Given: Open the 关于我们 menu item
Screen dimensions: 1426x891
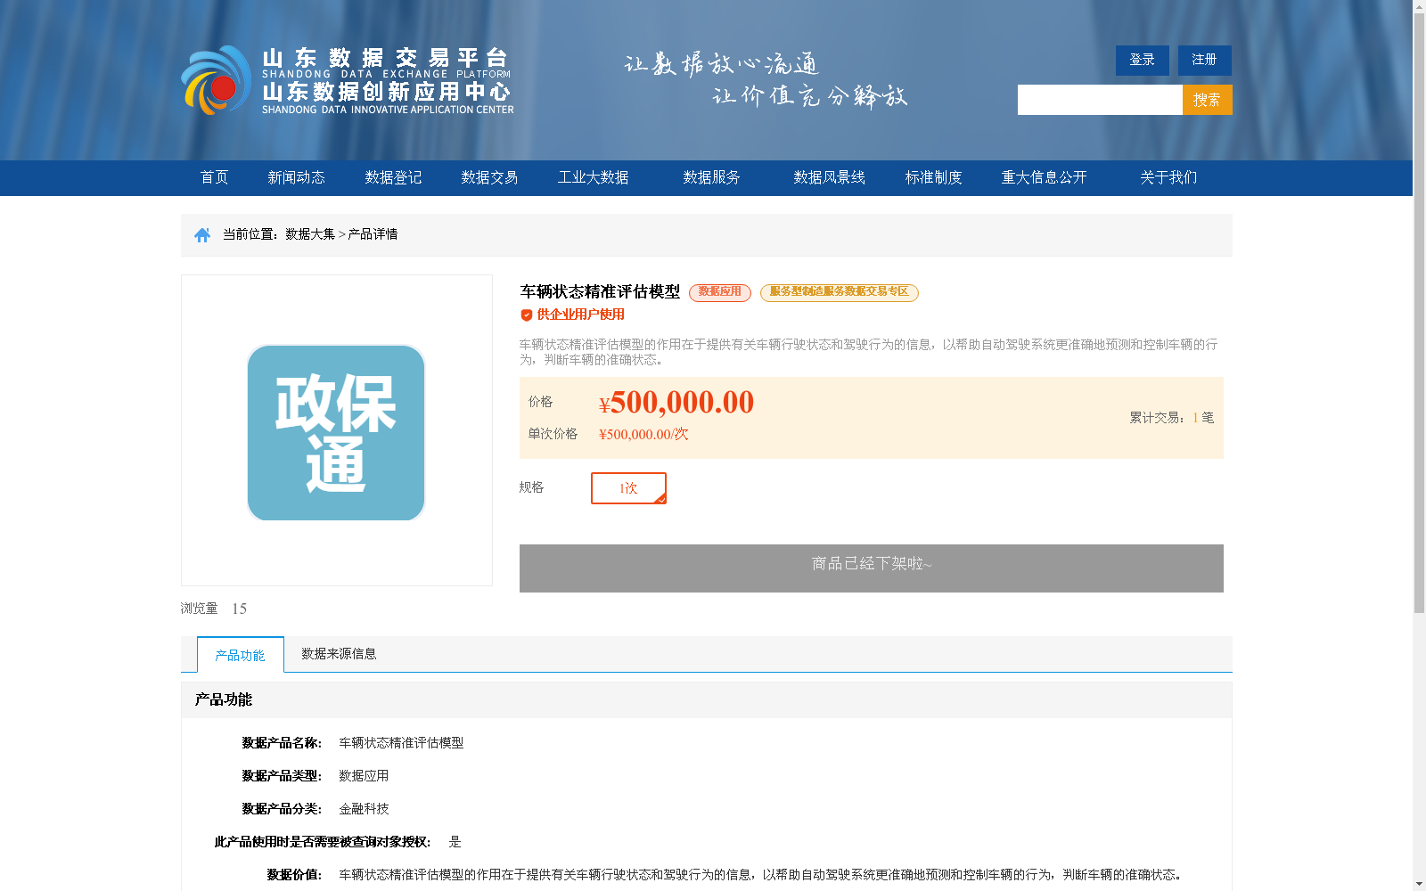Looking at the screenshot, I should [1169, 178].
